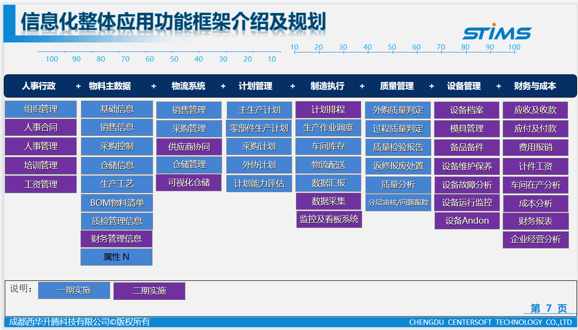Open the BOM物料清单 box
Viewport: 578px width, 330px height.
click(117, 203)
